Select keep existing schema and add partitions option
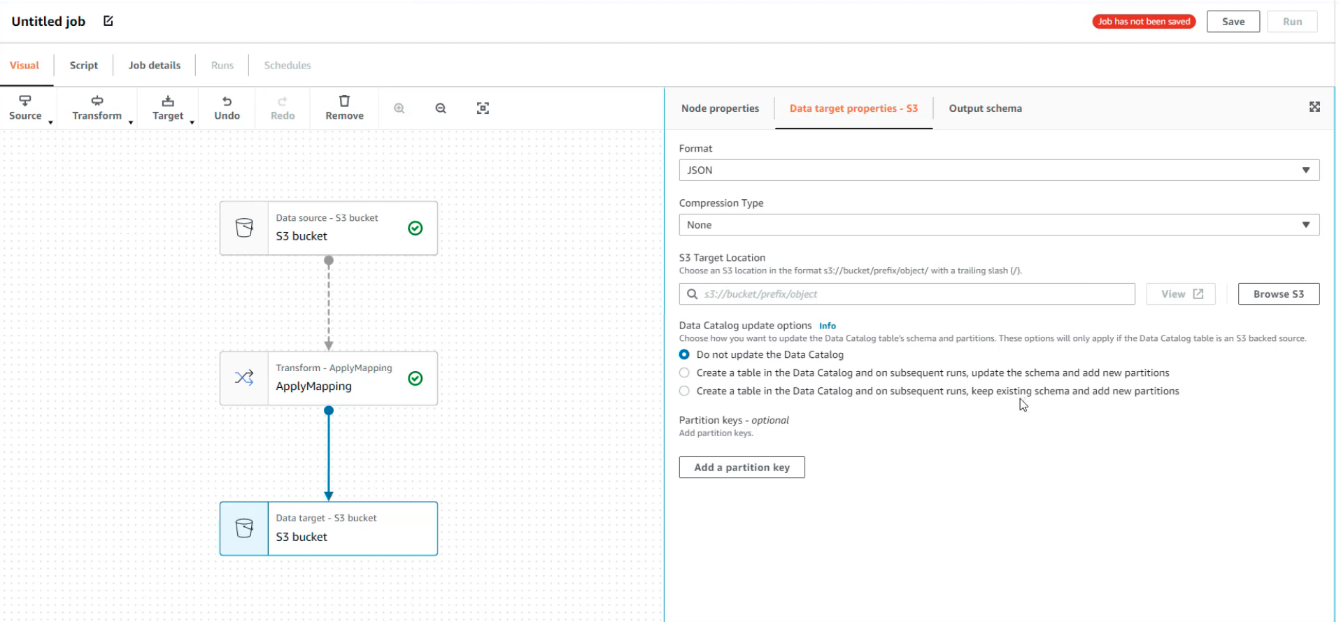The height and width of the screenshot is (622, 1341). (x=684, y=391)
